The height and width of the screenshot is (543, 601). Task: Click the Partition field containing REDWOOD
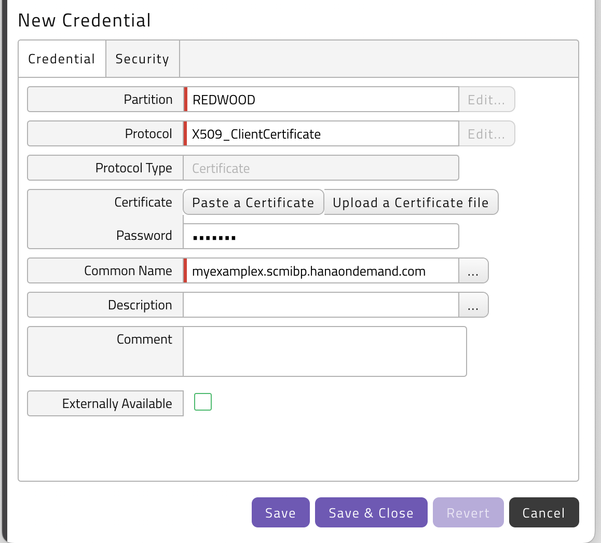point(321,99)
